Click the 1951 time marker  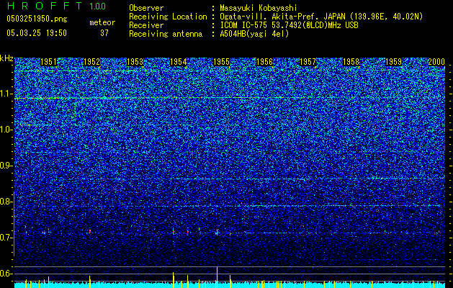(x=48, y=62)
